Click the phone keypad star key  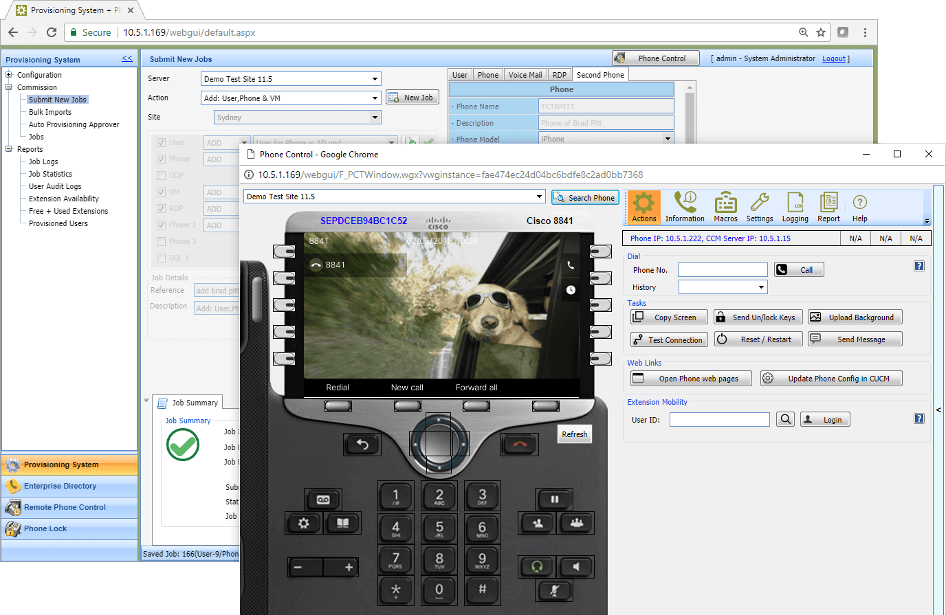(x=395, y=590)
